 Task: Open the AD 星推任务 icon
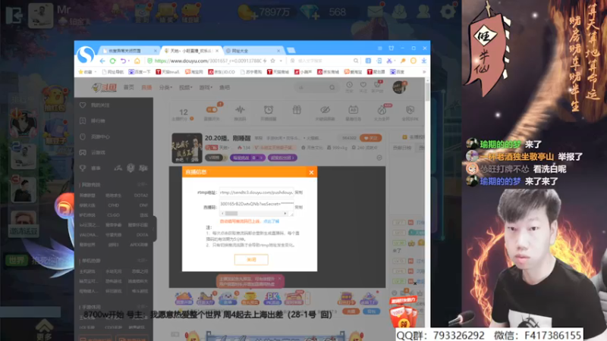coord(353,110)
